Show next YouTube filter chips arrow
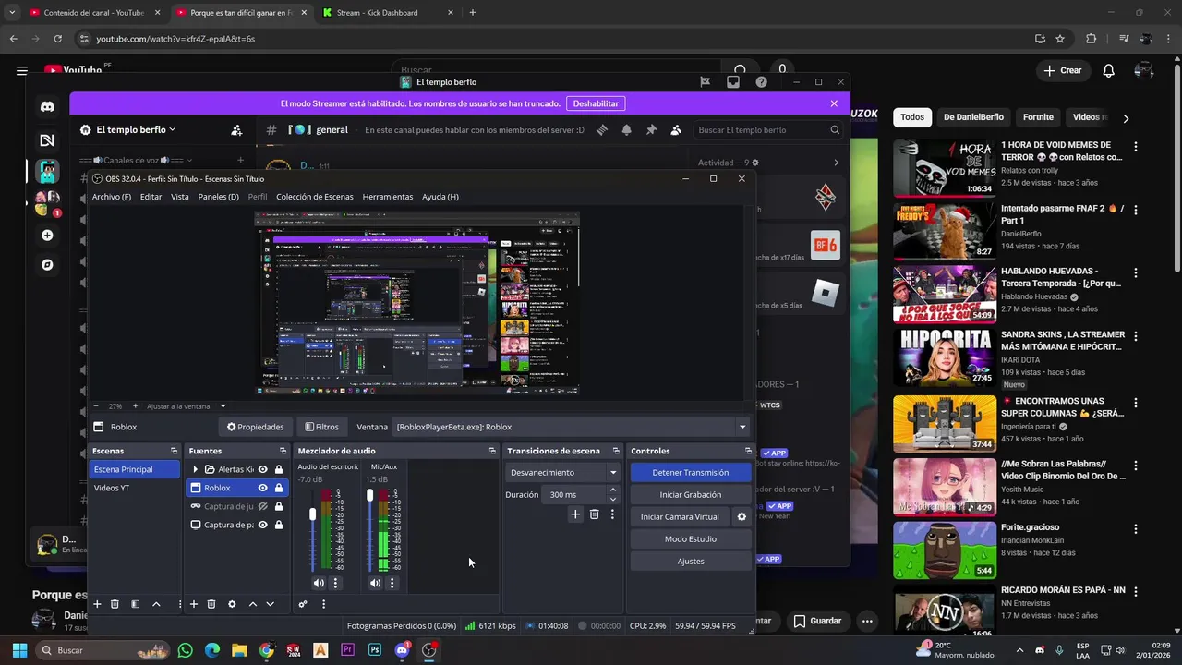Screen dimensions: 1182x665 [1126, 117]
